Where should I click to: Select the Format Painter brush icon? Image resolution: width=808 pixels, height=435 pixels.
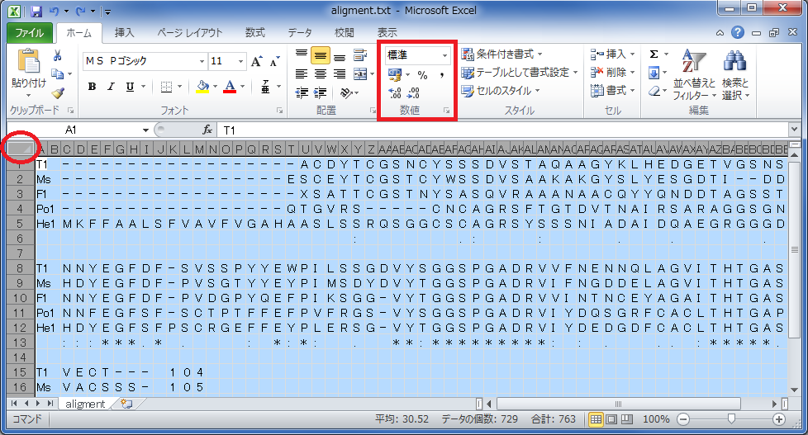[58, 93]
